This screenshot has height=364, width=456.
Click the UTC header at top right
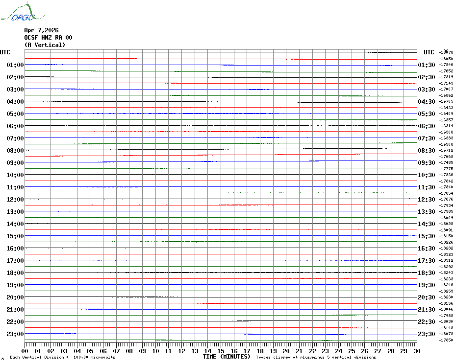pyautogui.click(x=429, y=52)
